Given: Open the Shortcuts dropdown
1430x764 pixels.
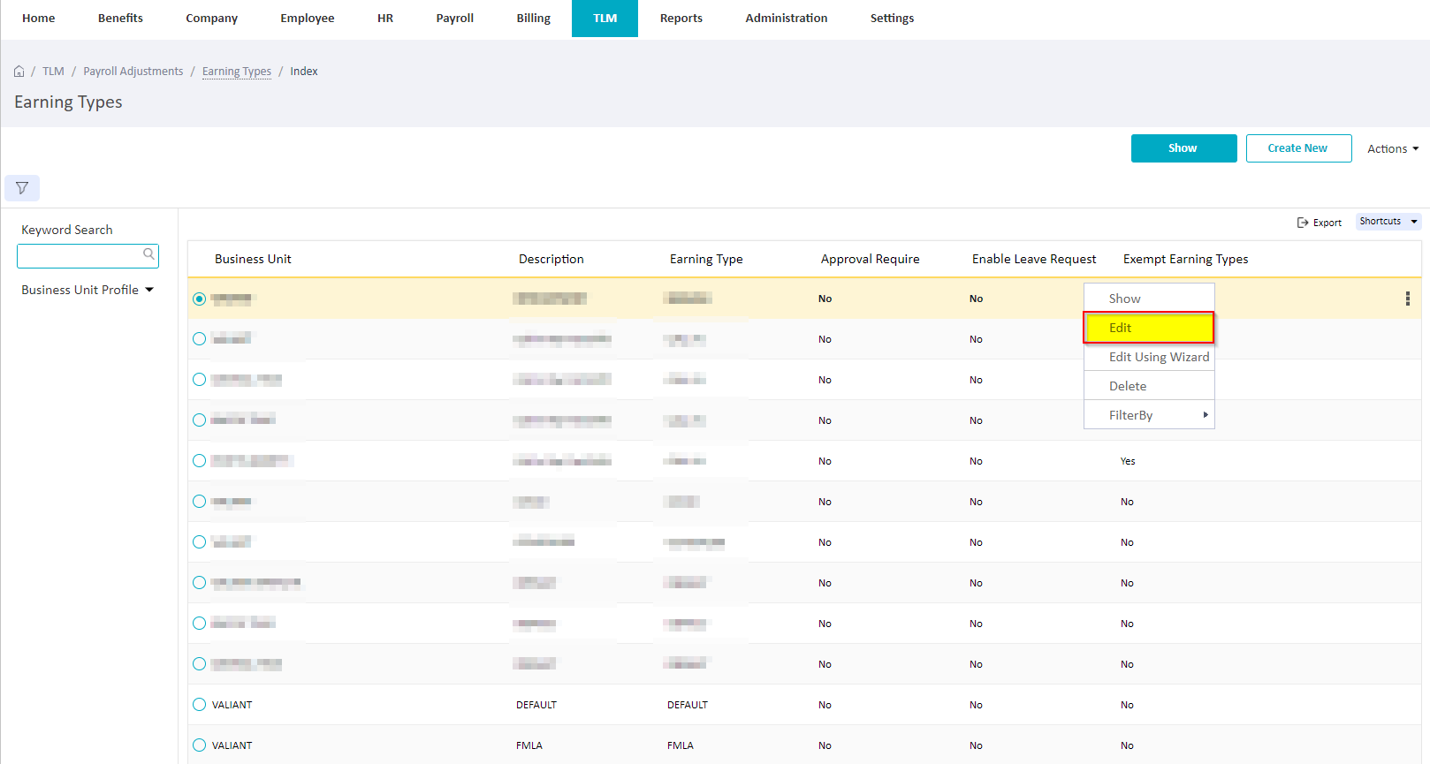Looking at the screenshot, I should (x=1388, y=222).
